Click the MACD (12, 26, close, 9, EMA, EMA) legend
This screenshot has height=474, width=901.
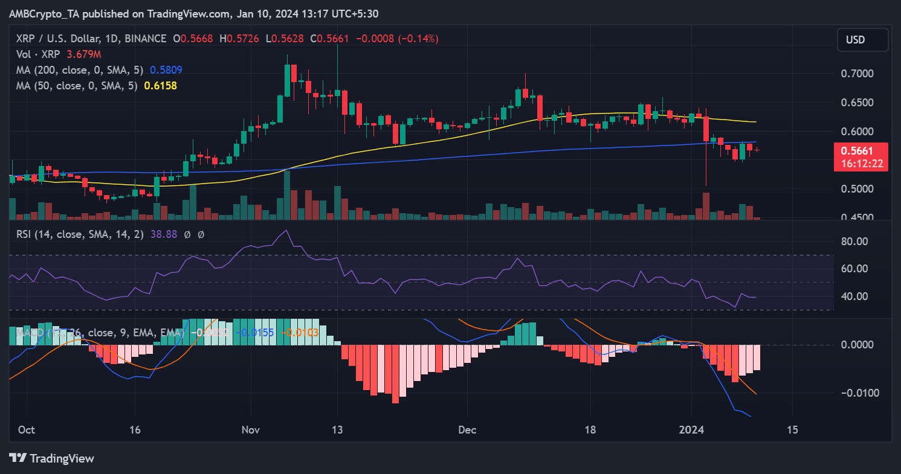[x=102, y=332]
